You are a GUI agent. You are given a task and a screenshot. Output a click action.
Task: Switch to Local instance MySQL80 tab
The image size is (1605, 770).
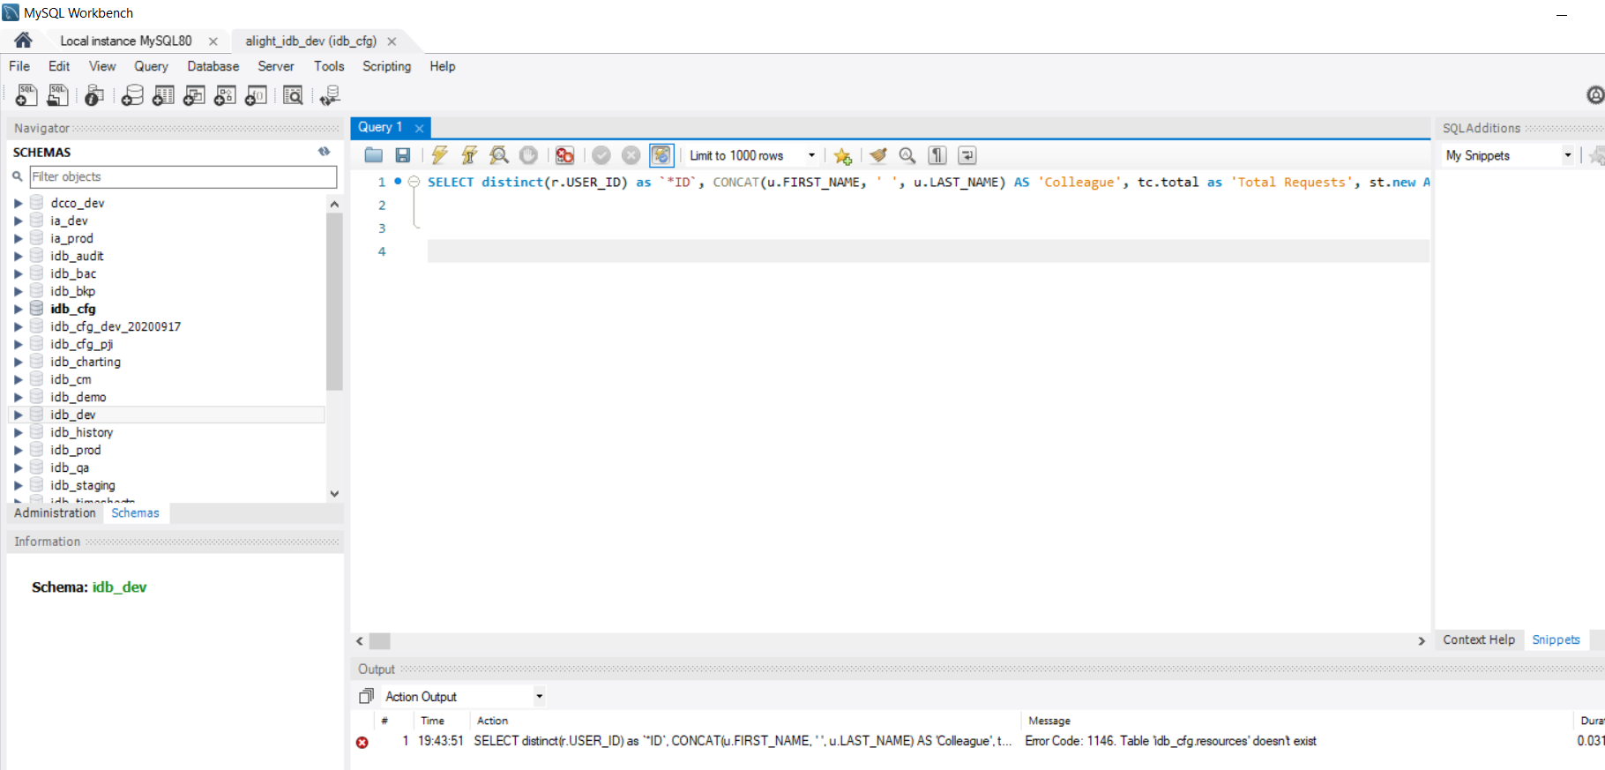(x=126, y=41)
